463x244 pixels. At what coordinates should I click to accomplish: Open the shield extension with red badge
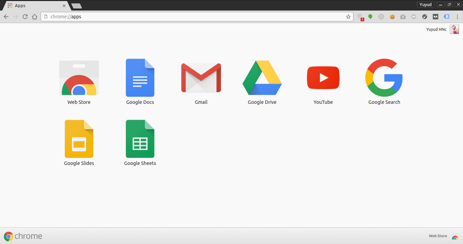coord(360,17)
